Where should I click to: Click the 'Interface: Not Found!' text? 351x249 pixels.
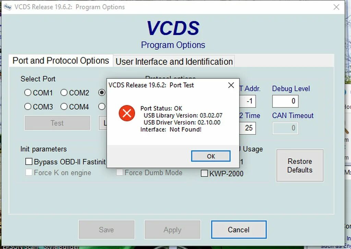tap(171, 129)
